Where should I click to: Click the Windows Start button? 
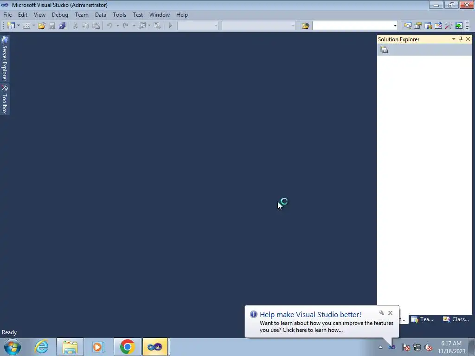[x=13, y=347]
